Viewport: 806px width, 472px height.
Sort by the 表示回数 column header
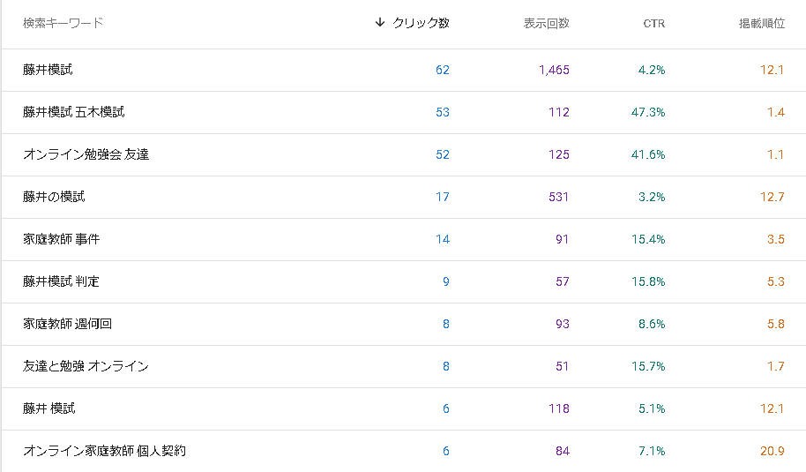(x=547, y=23)
